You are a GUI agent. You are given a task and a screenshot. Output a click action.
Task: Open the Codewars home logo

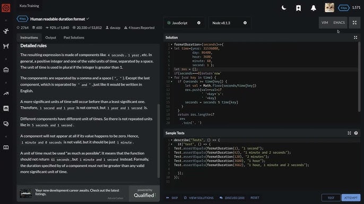point(6,8)
